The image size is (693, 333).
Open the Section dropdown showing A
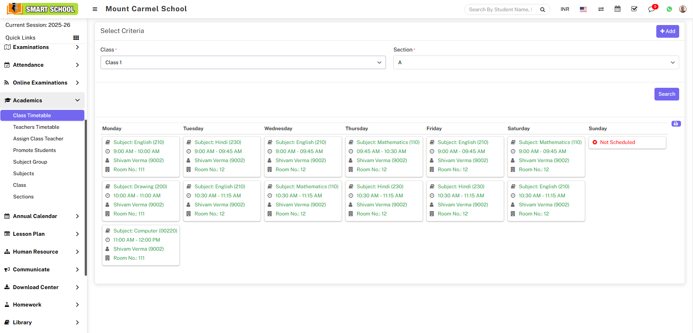pos(536,62)
